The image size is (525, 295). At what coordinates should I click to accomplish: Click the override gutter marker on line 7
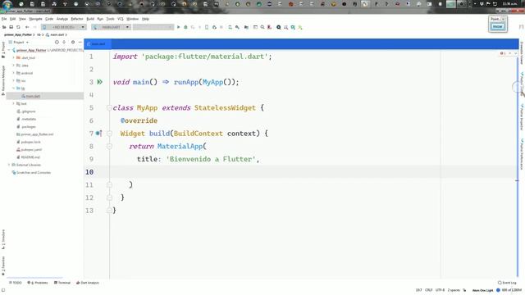98,134
